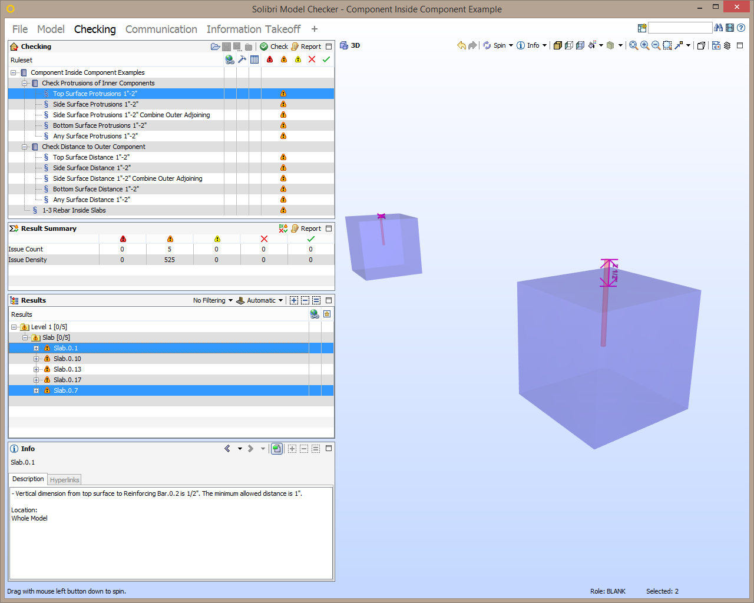Collapse the Level 1 results node
This screenshot has height=603, width=754.
point(14,327)
